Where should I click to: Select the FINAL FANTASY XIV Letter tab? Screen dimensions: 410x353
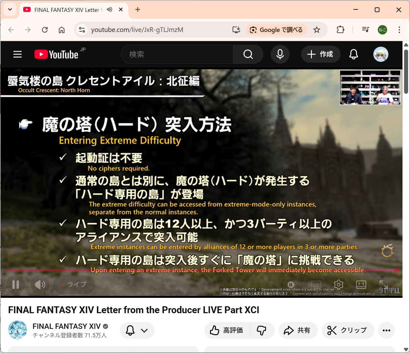coord(67,10)
